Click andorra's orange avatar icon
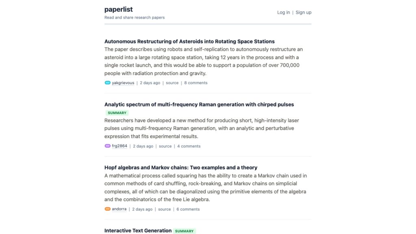This screenshot has width=416, height=234. (108, 209)
